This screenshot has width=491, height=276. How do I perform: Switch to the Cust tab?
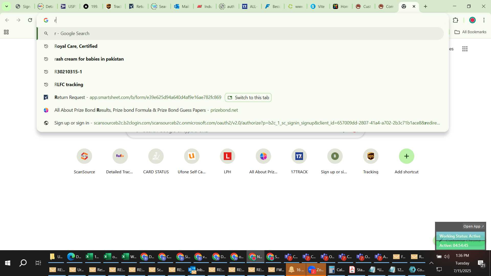(363, 6)
